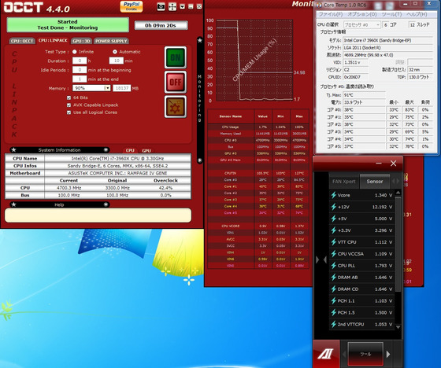
Task: Select the Infinite test type radio button
Action: tap(75, 52)
